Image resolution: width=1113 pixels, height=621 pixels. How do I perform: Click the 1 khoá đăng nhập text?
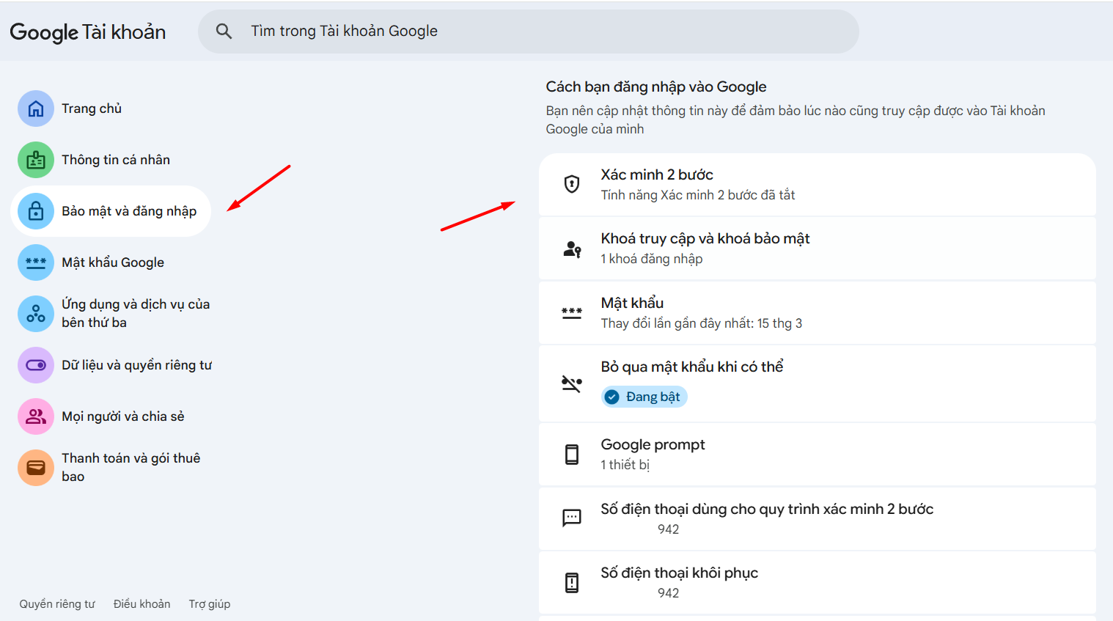(652, 259)
